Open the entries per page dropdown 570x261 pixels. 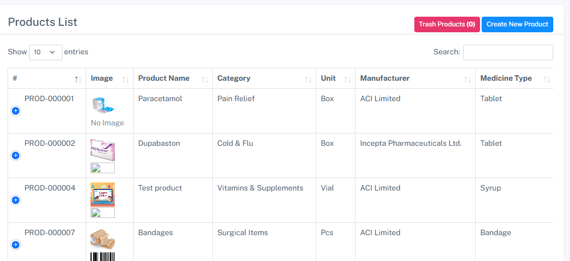(45, 52)
